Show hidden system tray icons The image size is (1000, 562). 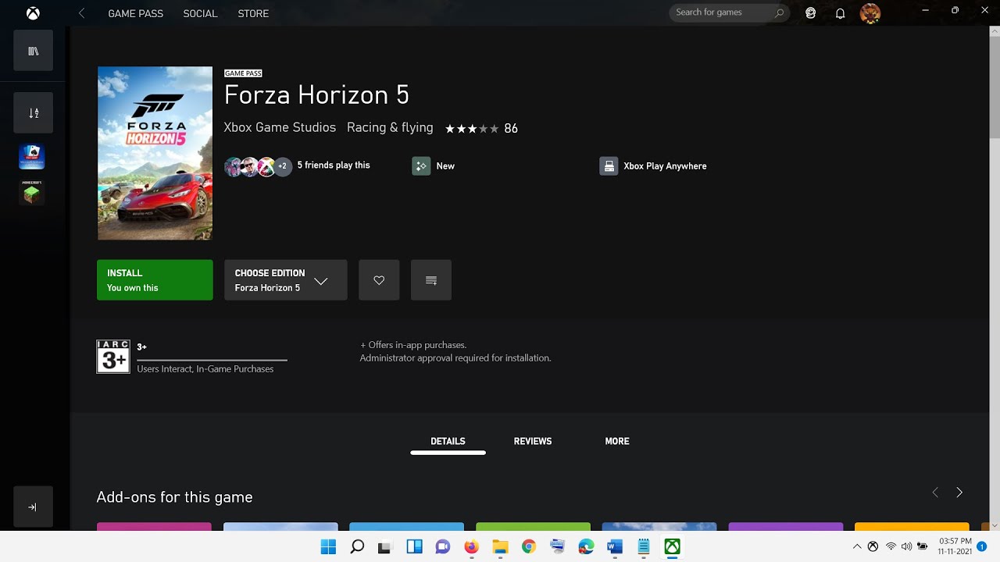857,546
